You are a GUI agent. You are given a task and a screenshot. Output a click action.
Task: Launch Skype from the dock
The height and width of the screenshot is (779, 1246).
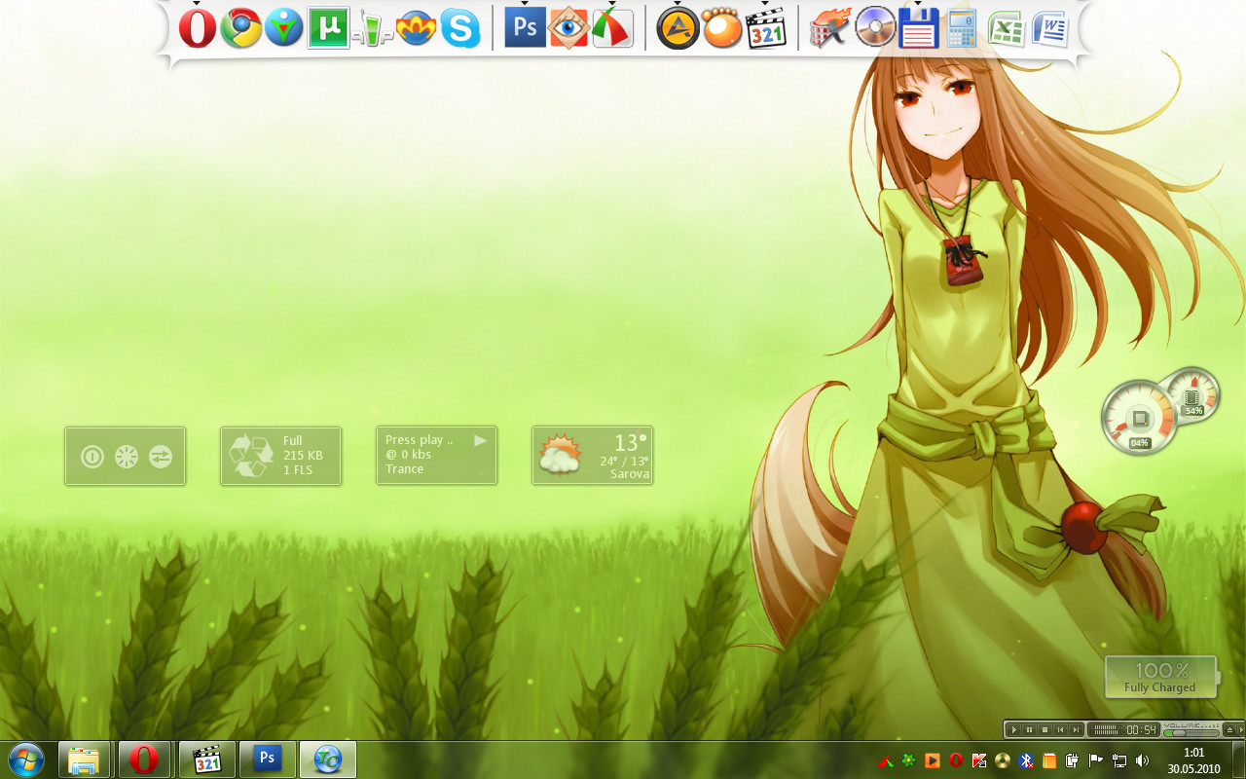pyautogui.click(x=460, y=28)
